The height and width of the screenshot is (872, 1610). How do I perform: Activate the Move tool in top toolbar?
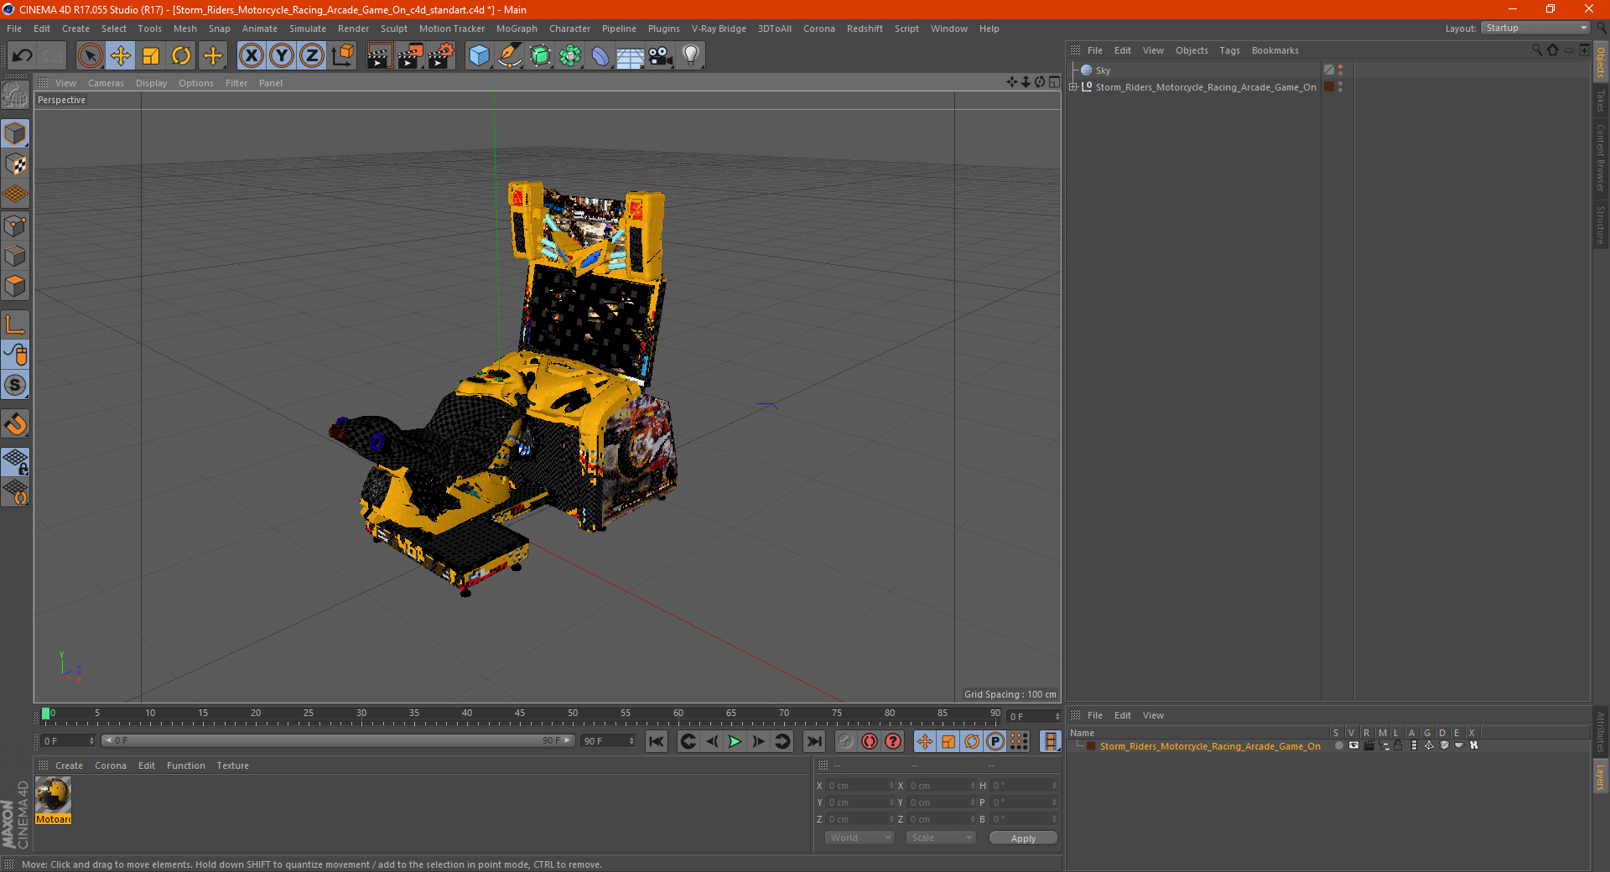coord(120,56)
